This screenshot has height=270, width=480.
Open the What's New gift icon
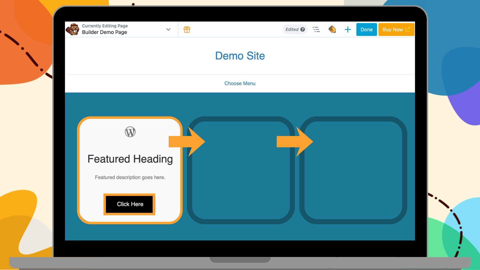186,29
